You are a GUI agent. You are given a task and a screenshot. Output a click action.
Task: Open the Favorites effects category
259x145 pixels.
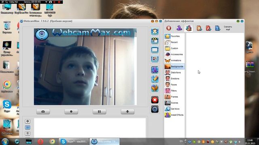(174, 36)
